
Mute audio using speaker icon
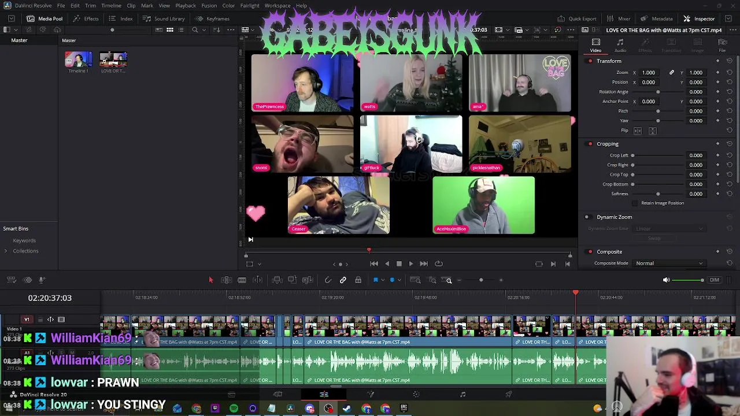[x=666, y=280]
